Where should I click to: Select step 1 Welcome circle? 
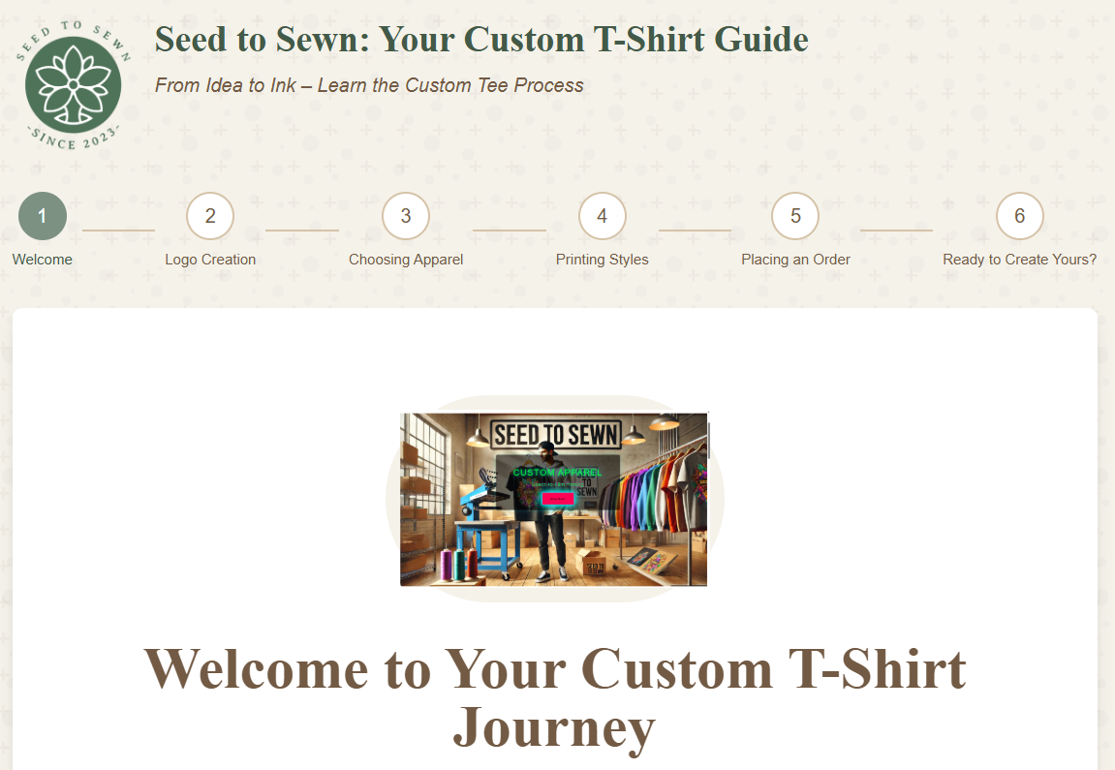(43, 216)
